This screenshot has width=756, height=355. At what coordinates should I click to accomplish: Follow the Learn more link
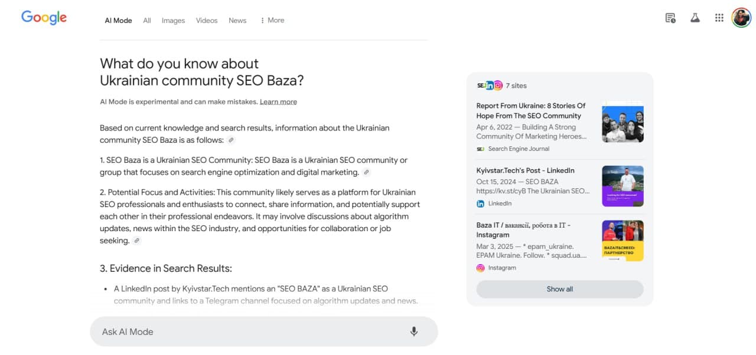(x=278, y=102)
